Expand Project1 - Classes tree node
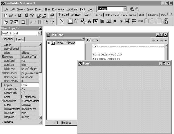Screen dimensions: 174x134 coord(49,43)
